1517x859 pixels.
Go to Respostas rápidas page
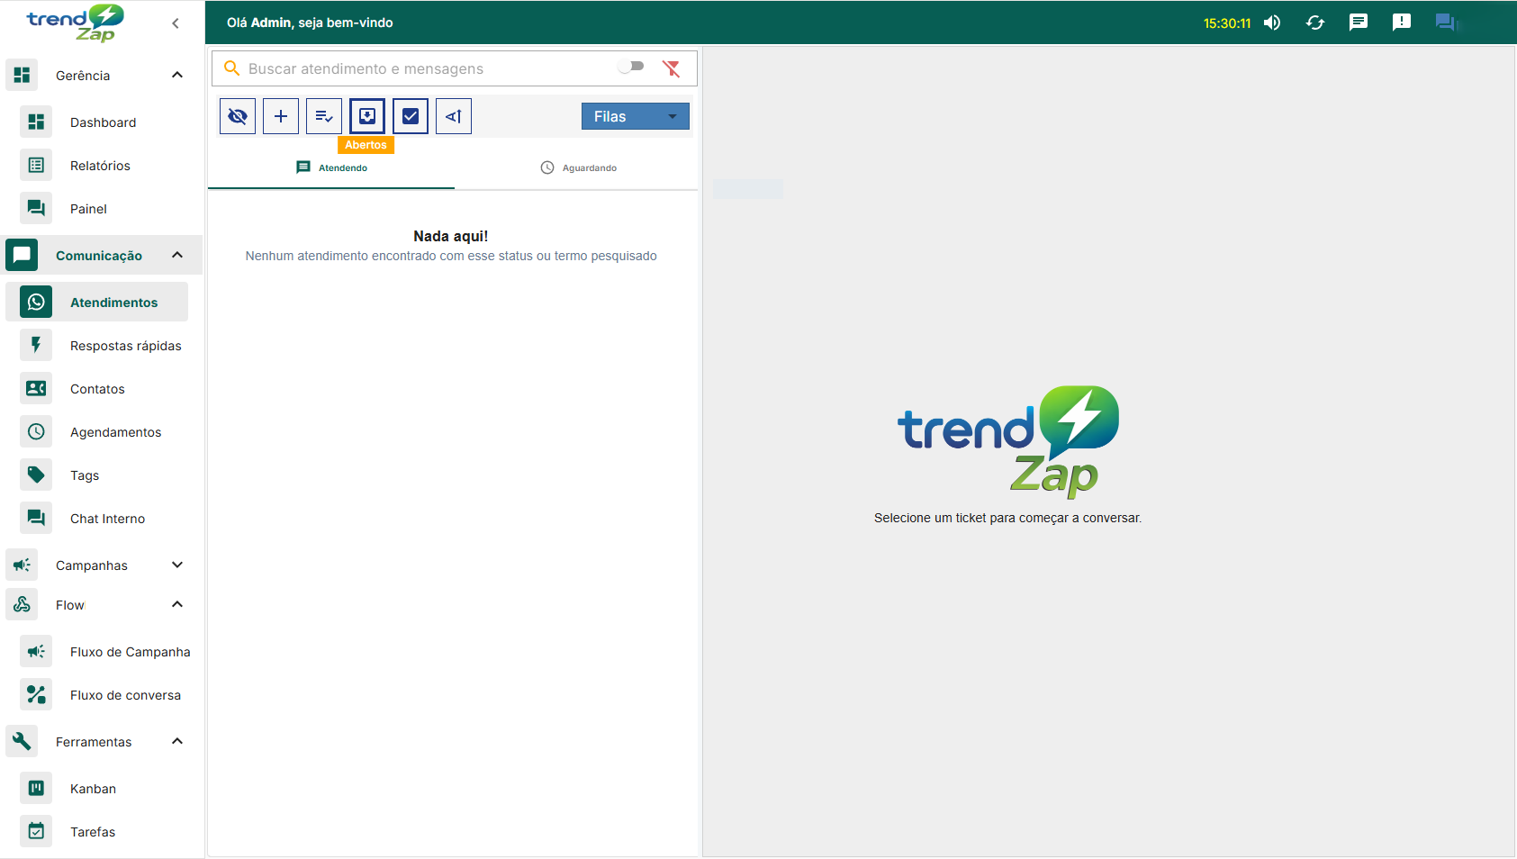[125, 346]
